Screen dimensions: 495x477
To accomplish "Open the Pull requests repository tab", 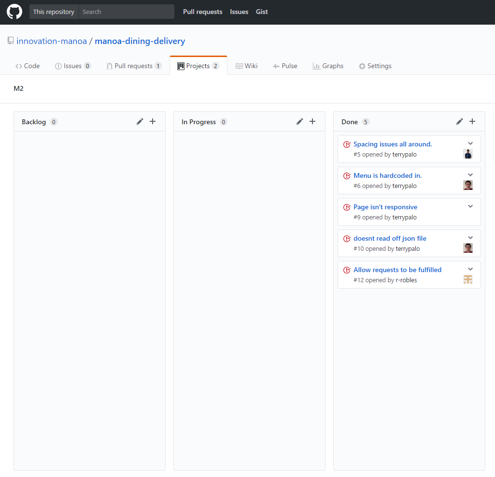I will (x=134, y=66).
